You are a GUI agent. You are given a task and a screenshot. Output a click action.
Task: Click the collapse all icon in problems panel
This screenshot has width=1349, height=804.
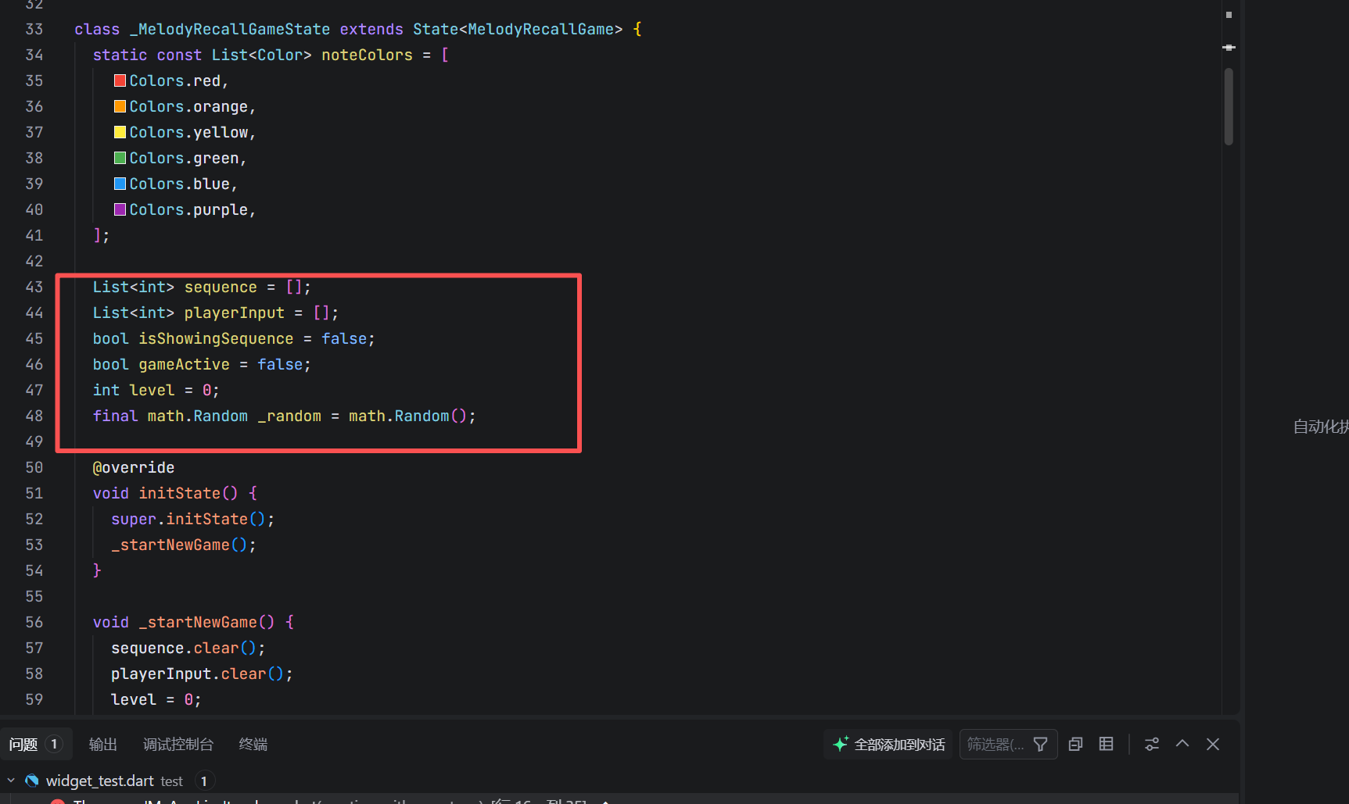tap(1076, 745)
